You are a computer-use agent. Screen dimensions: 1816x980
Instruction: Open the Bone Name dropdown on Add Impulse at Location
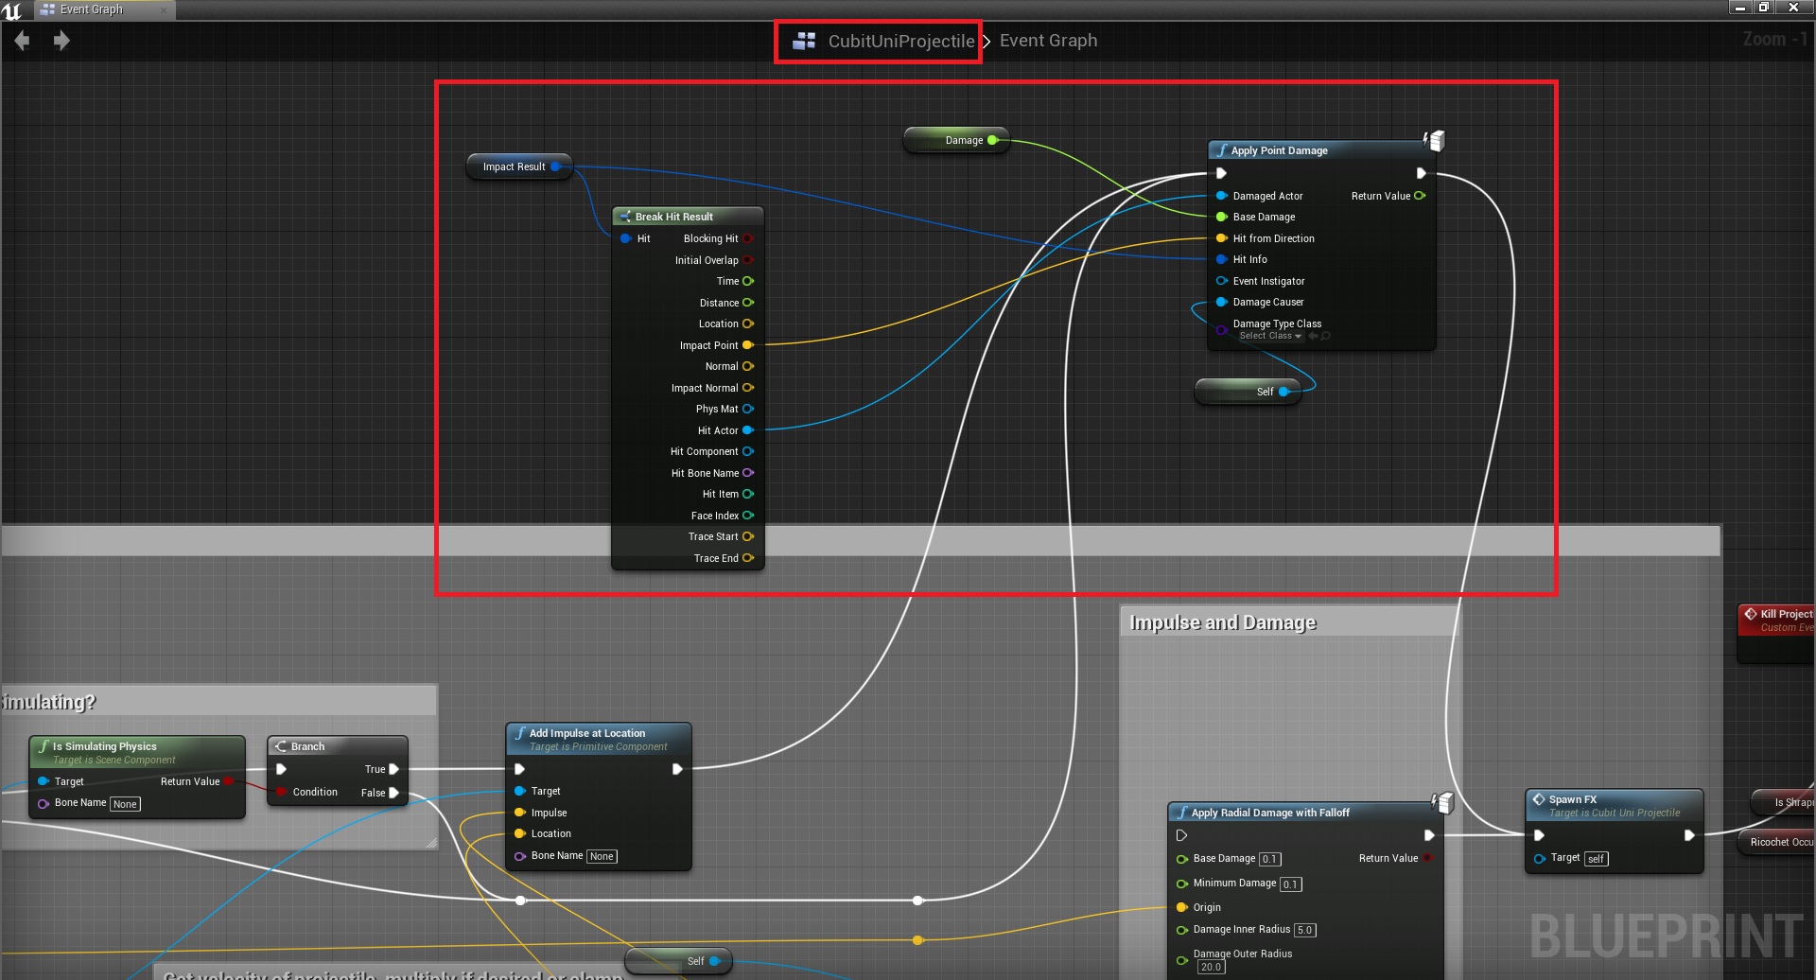click(602, 855)
